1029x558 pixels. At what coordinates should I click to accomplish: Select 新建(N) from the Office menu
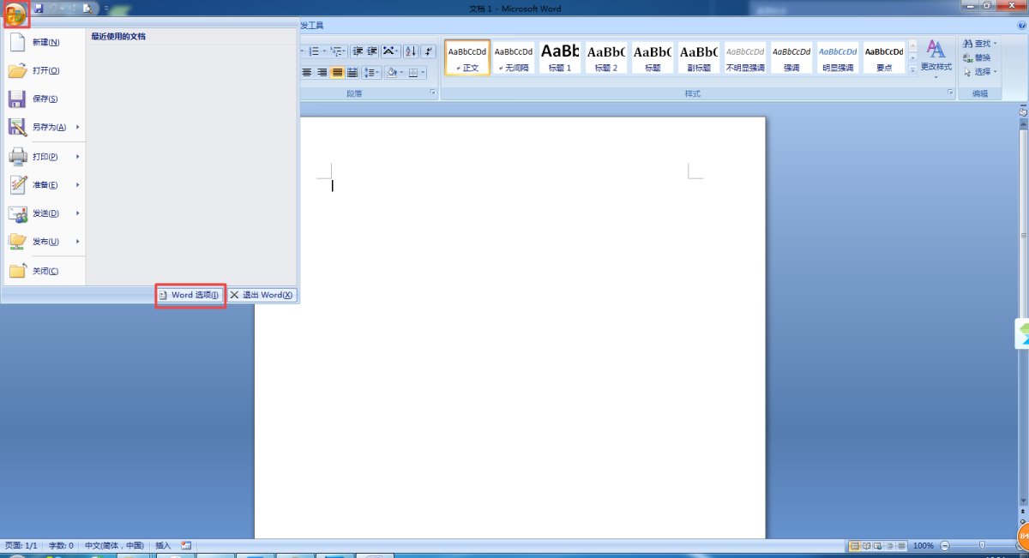(45, 42)
